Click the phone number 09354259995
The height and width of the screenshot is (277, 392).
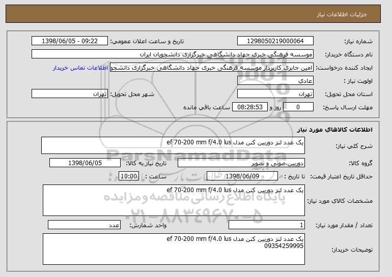tap(284, 246)
